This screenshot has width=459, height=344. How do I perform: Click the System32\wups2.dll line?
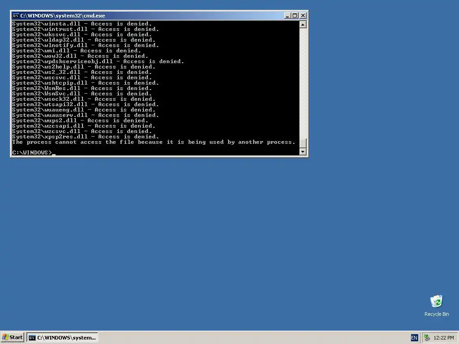(x=80, y=120)
